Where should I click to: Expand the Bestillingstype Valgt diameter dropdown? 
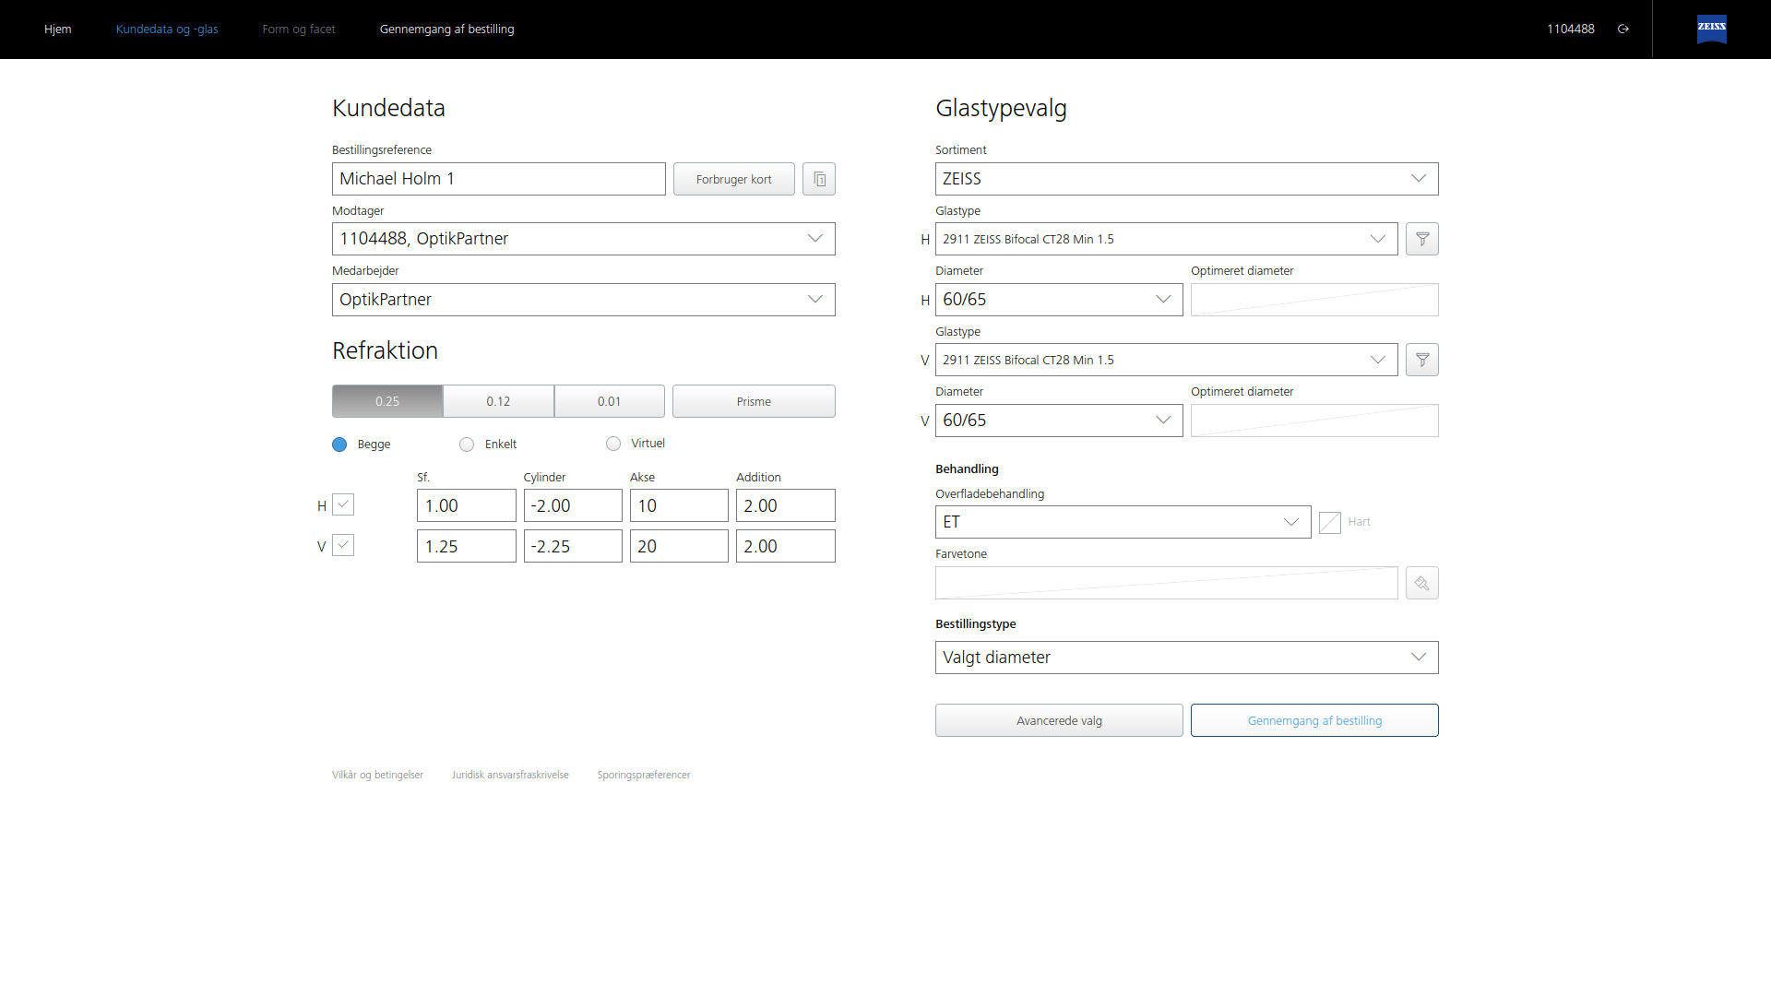click(1186, 658)
